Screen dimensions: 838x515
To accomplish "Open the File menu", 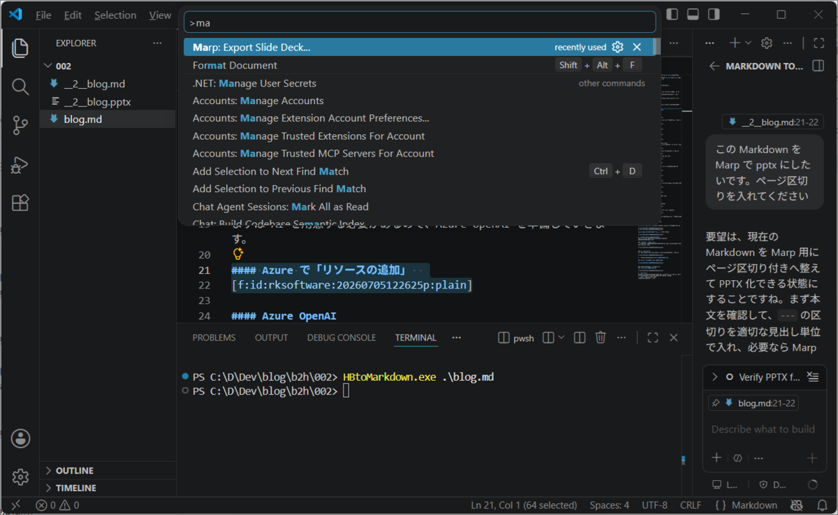I will pos(43,15).
